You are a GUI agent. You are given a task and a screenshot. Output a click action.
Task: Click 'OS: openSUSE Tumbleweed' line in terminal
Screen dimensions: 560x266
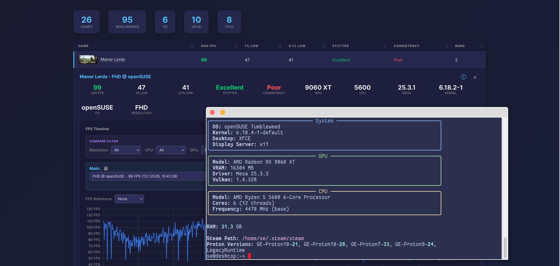tap(246, 127)
